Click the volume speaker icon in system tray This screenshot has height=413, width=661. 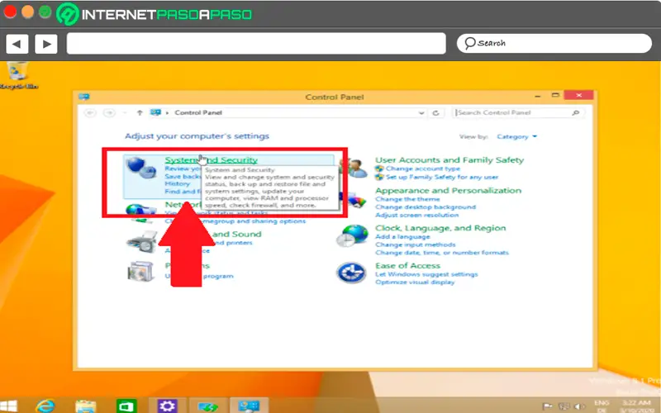[580, 406]
